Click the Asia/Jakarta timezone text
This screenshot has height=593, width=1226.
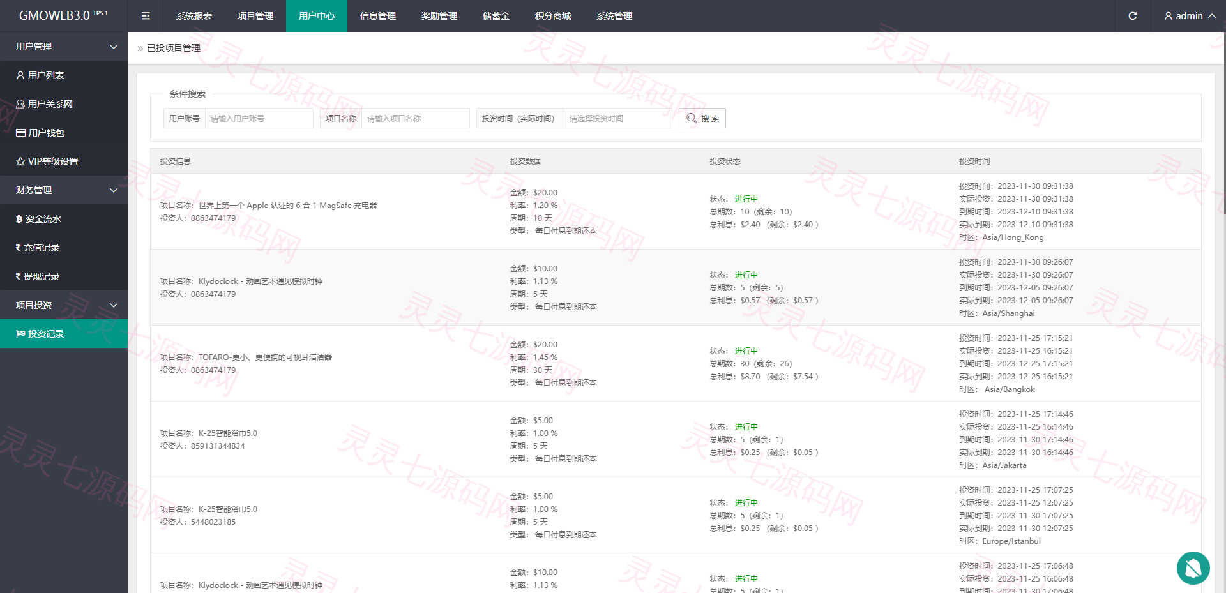coord(1004,465)
